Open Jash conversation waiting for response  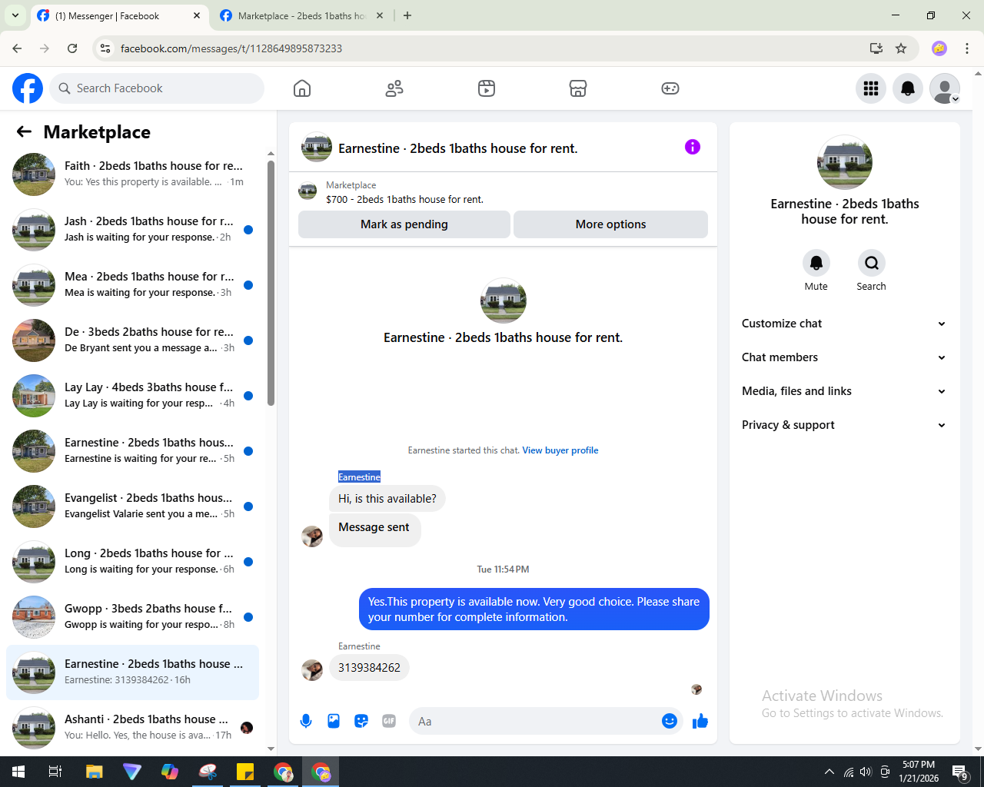point(132,230)
